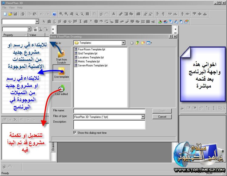Click the Undo arrow icon
227x176 pixels.
pyautogui.click(x=42, y=14)
